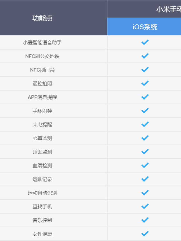Click the checkmark beside NFC刷门禁
This screenshot has height=241, width=181.
tap(145, 70)
